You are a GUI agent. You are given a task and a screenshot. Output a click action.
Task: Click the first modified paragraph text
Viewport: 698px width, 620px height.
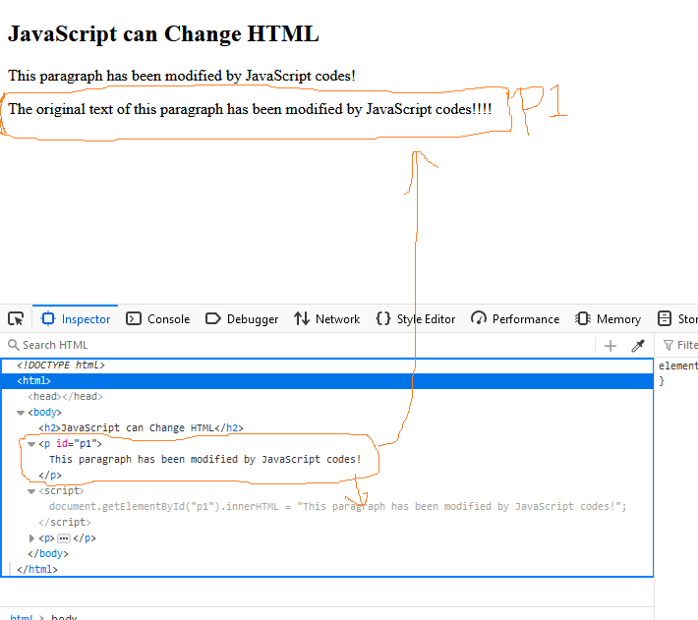pyautogui.click(x=182, y=76)
